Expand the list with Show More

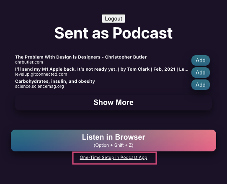(x=113, y=102)
